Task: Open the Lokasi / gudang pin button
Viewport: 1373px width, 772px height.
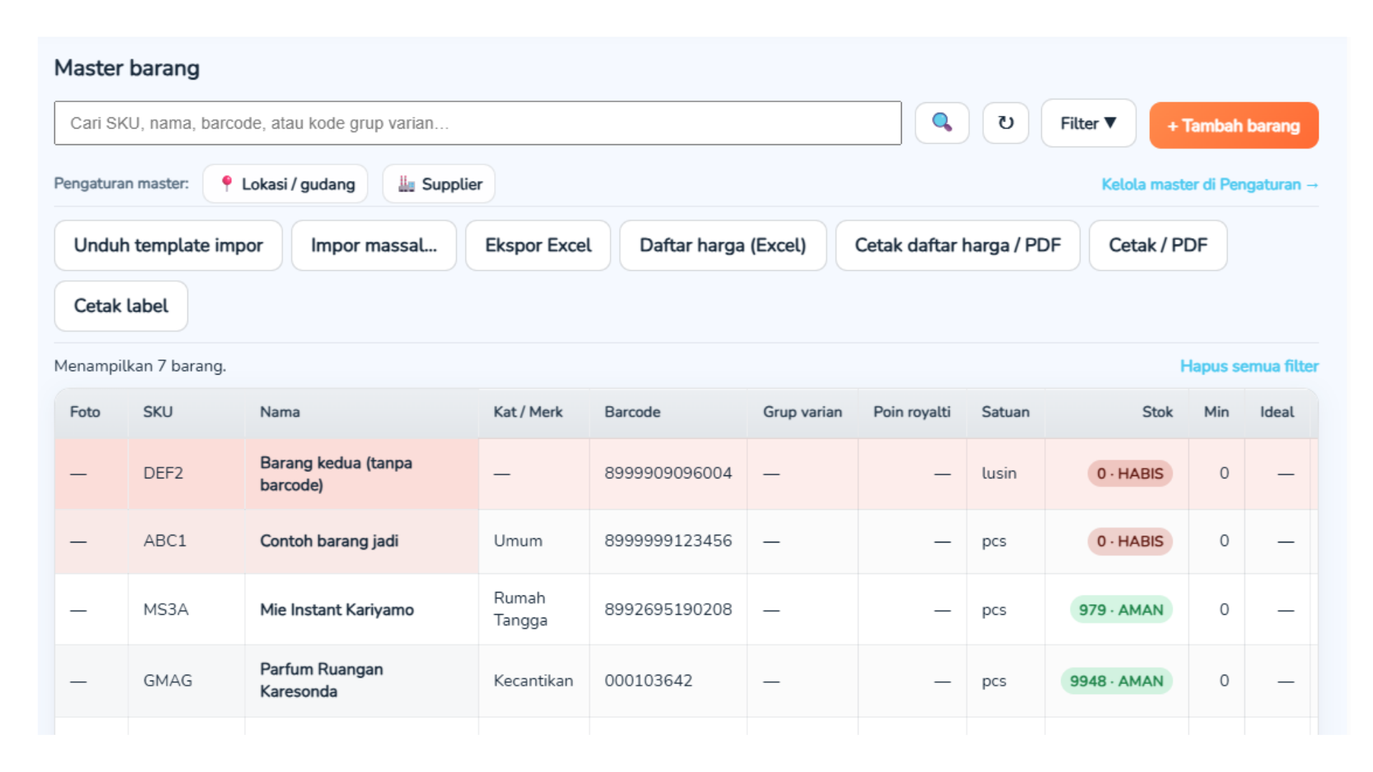Action: (285, 184)
